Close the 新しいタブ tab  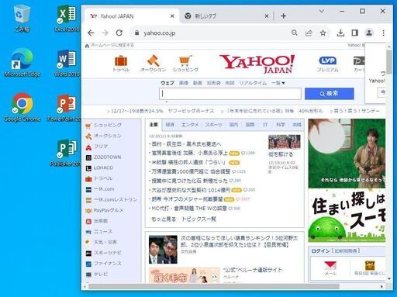267,16
